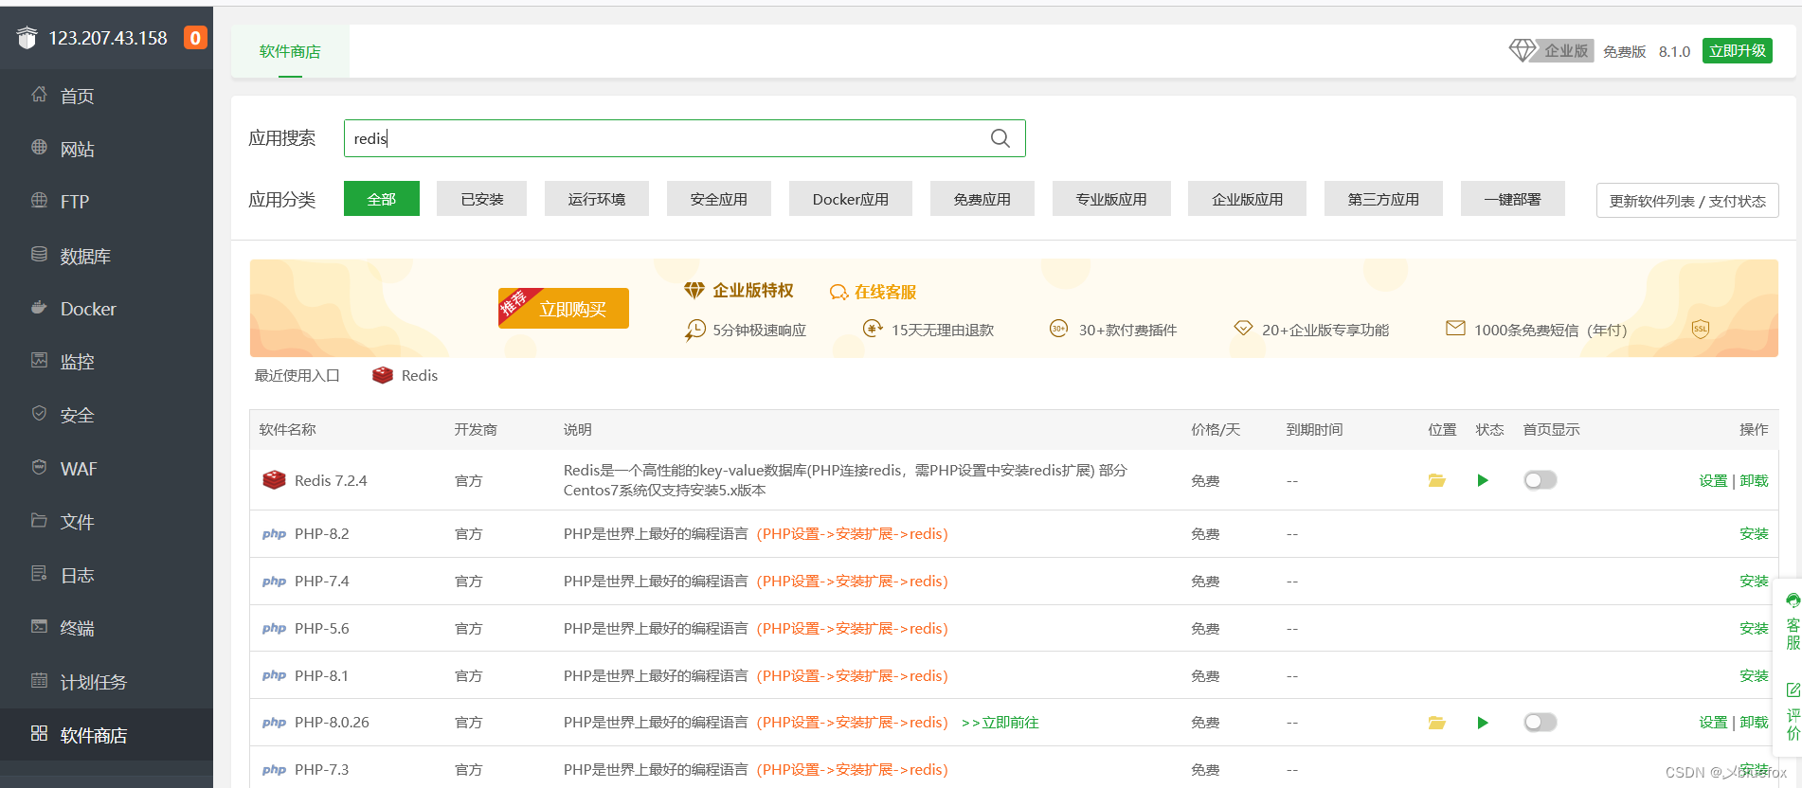
Task: Toggle homepage display for Redis 7.2.4
Action: 1540,480
